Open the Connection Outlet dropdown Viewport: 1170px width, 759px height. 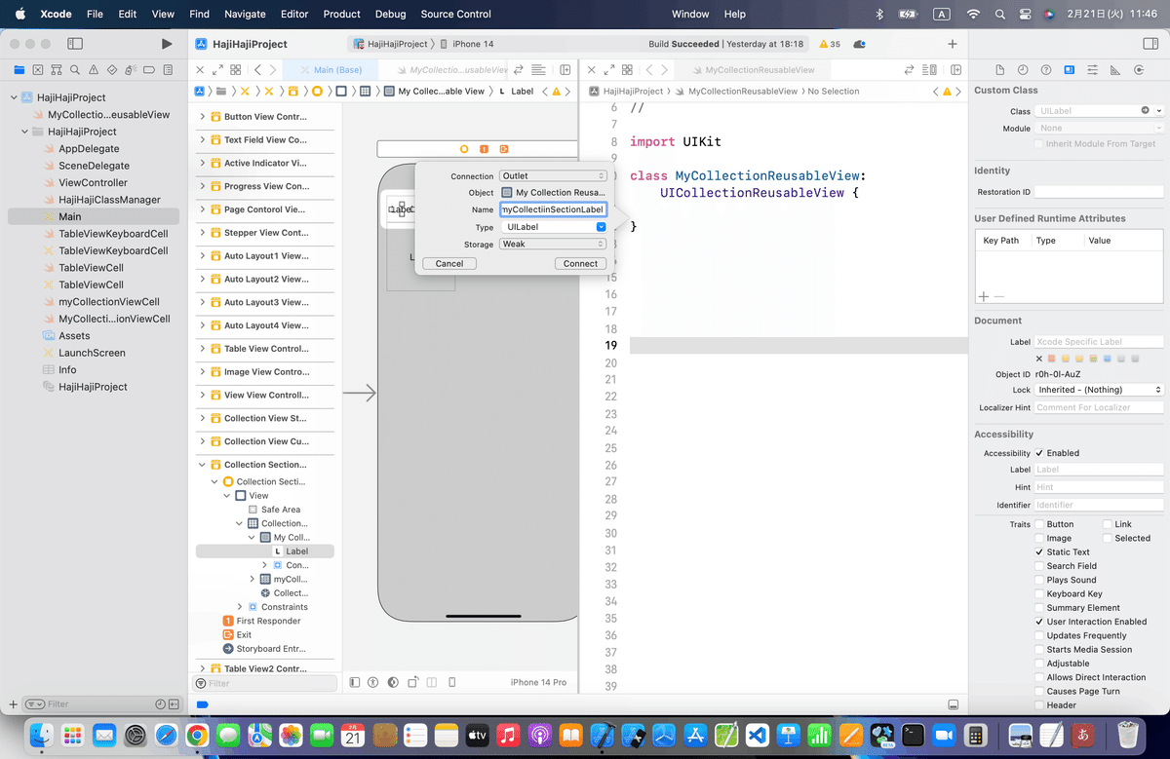pyautogui.click(x=554, y=176)
